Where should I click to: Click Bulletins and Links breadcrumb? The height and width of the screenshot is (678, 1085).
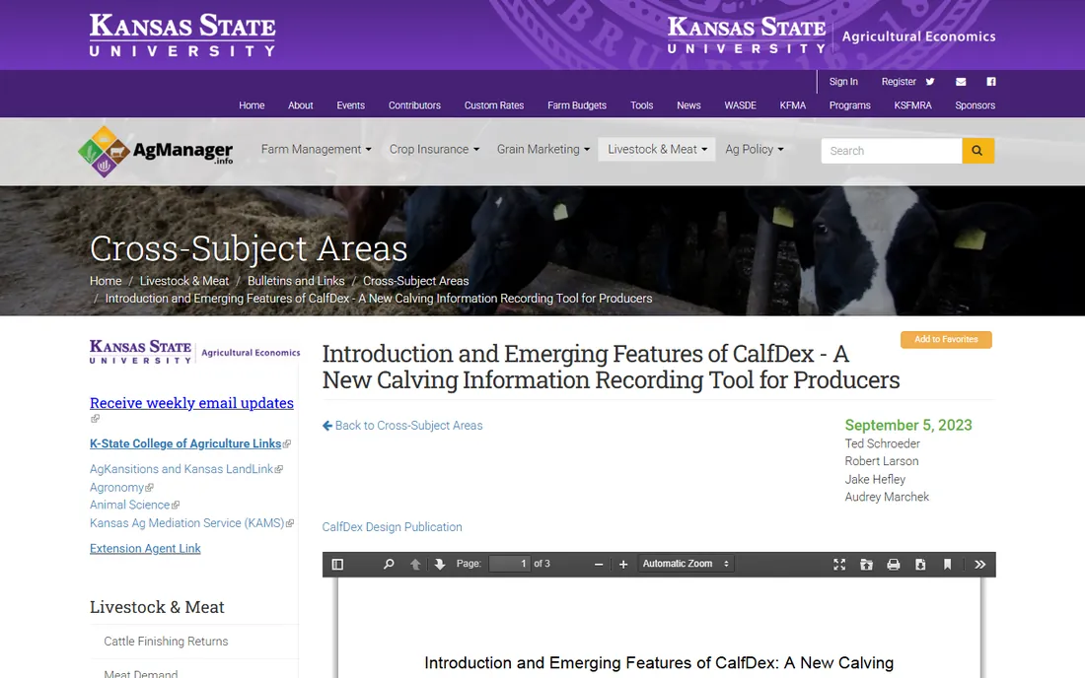[x=296, y=281]
